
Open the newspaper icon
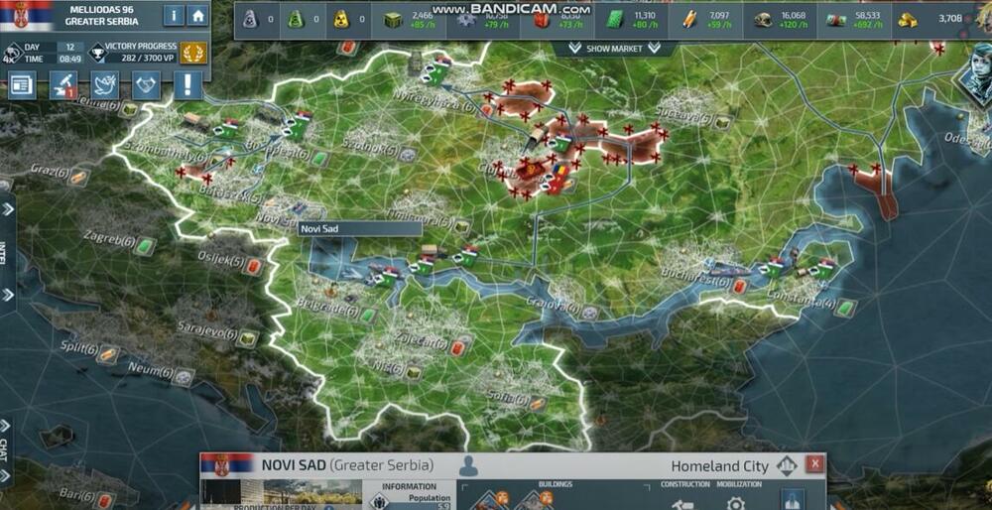coord(22,85)
